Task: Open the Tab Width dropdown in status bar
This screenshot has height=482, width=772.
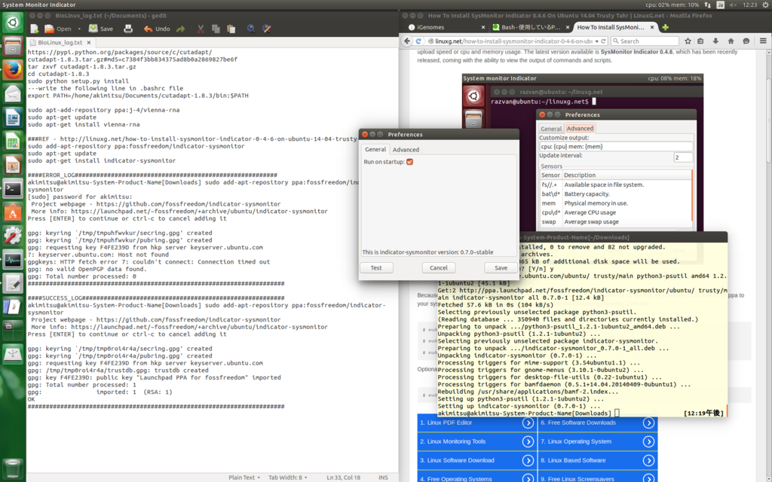Action: coord(287,477)
